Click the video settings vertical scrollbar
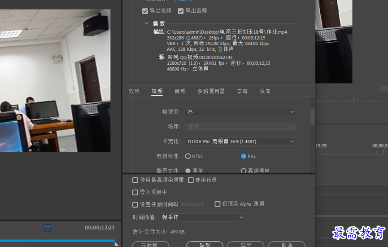The height and width of the screenshot is (247, 388). 313,117
